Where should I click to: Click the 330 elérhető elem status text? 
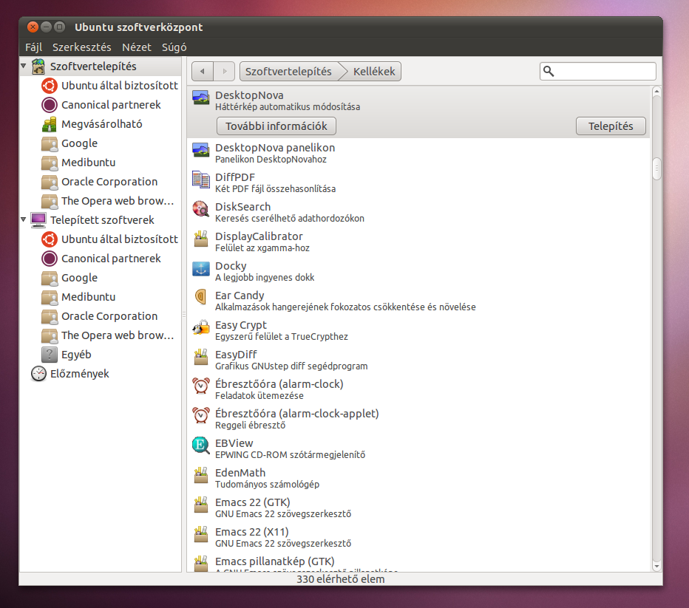(x=341, y=579)
